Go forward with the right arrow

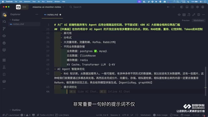pos(174,7)
